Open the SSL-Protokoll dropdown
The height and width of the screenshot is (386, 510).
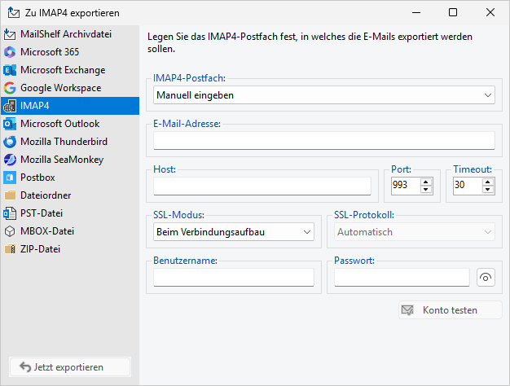tap(415, 232)
